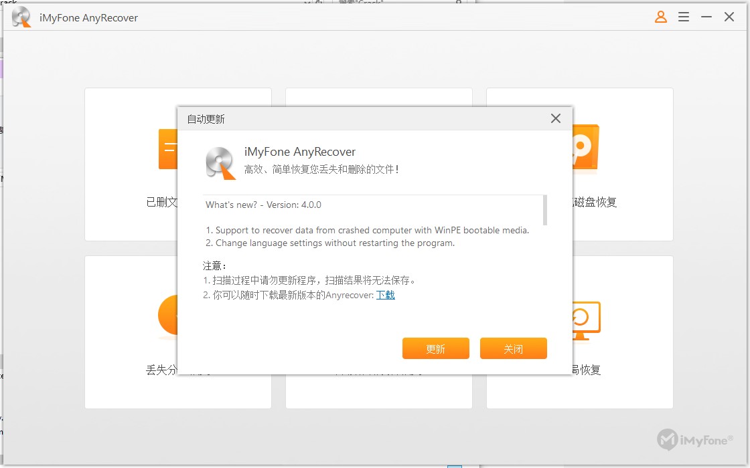This screenshot has height=468, width=750.
Task: Close the AnyRecover main window
Action: pyautogui.click(x=729, y=17)
